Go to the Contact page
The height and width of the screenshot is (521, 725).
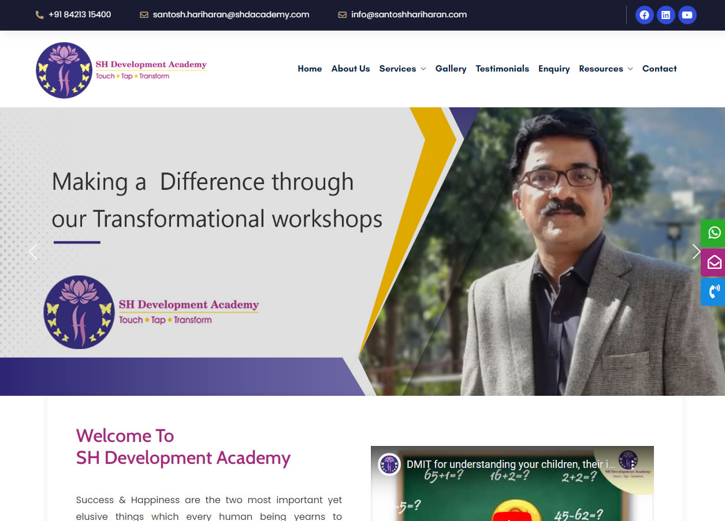pyautogui.click(x=659, y=69)
